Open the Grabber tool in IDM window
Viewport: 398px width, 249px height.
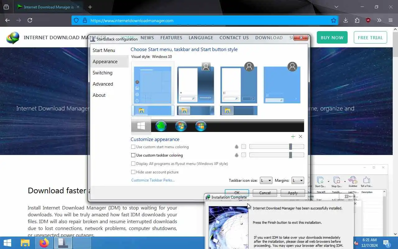click(x=353, y=181)
